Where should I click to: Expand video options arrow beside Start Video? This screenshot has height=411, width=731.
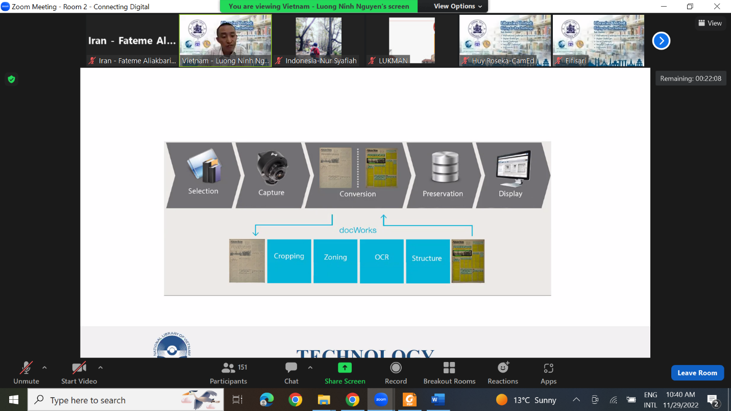point(100,367)
